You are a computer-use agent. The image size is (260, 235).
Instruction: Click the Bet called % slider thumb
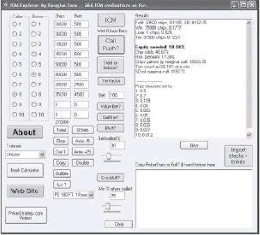108,156
